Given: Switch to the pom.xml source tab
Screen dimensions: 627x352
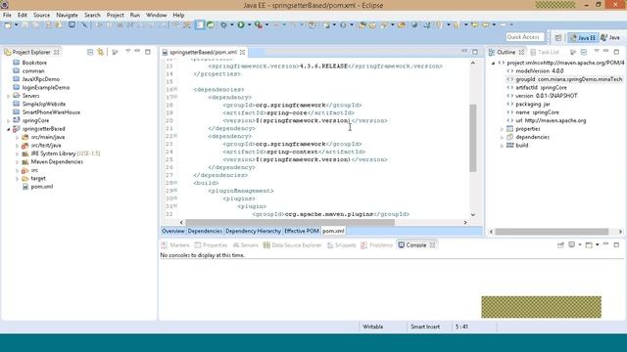Looking at the screenshot, I should [333, 231].
